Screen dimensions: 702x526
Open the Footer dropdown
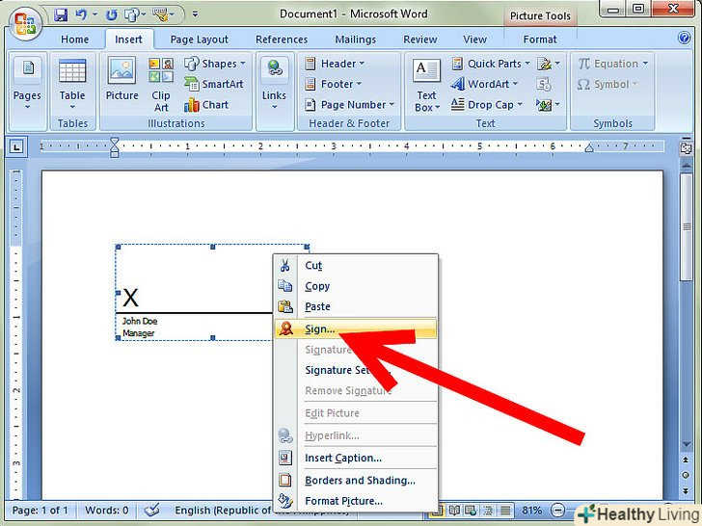[x=334, y=84]
